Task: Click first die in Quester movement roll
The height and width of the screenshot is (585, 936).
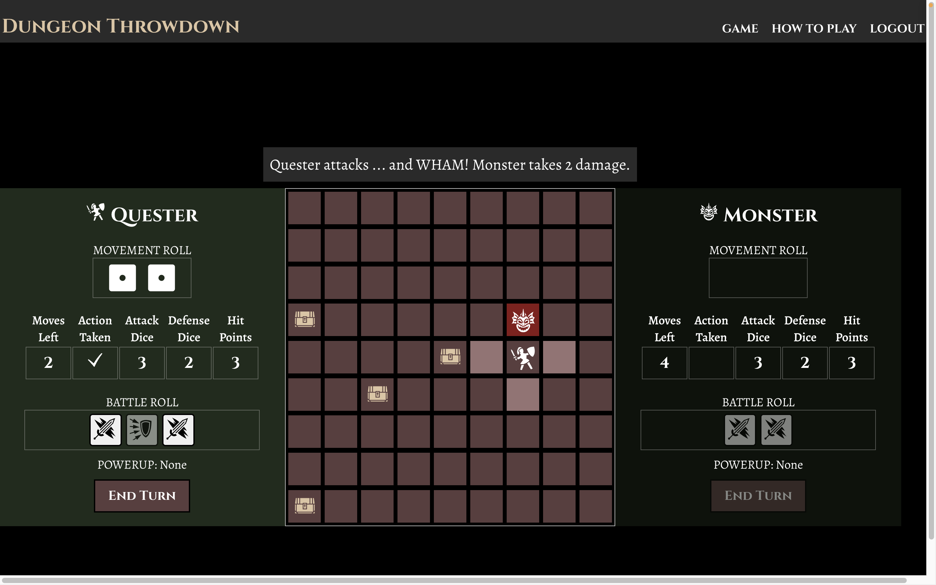Action: 123,278
